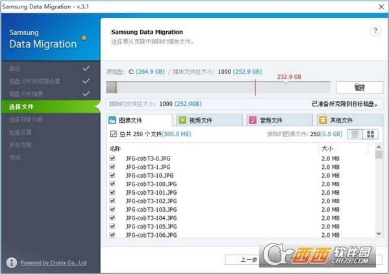Click source disk size (264.9 GB) text
The width and height of the screenshot is (389, 274).
(x=150, y=71)
